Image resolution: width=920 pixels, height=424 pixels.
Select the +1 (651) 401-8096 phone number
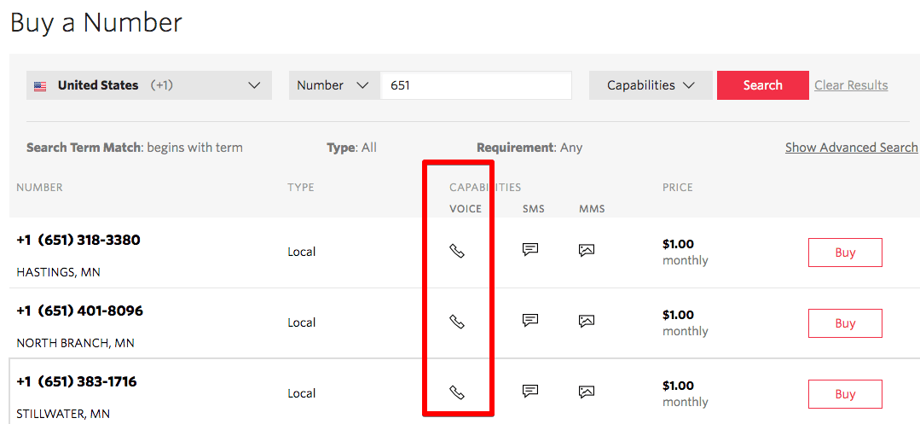(x=79, y=311)
